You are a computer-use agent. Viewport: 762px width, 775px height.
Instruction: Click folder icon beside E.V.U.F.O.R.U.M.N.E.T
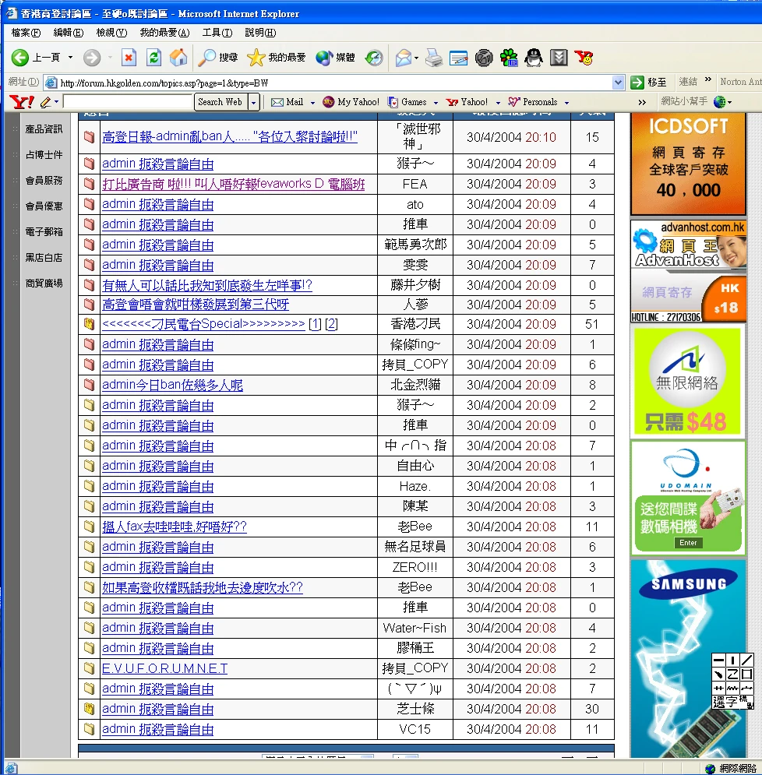pos(89,668)
